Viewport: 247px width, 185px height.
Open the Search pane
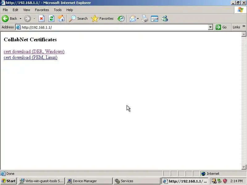tap(78, 18)
